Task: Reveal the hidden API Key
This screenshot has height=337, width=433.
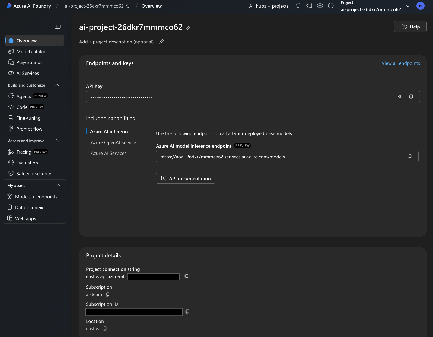Action: [400, 97]
